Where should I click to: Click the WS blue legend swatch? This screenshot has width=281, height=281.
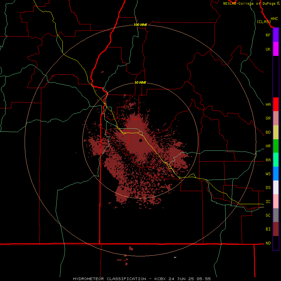click(x=276, y=174)
